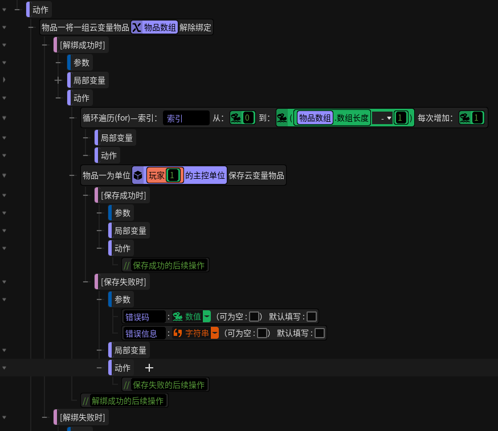Collapse the 循环遍历(for) row via gutter arrow
This screenshot has height=431, width=498.
coord(4,118)
